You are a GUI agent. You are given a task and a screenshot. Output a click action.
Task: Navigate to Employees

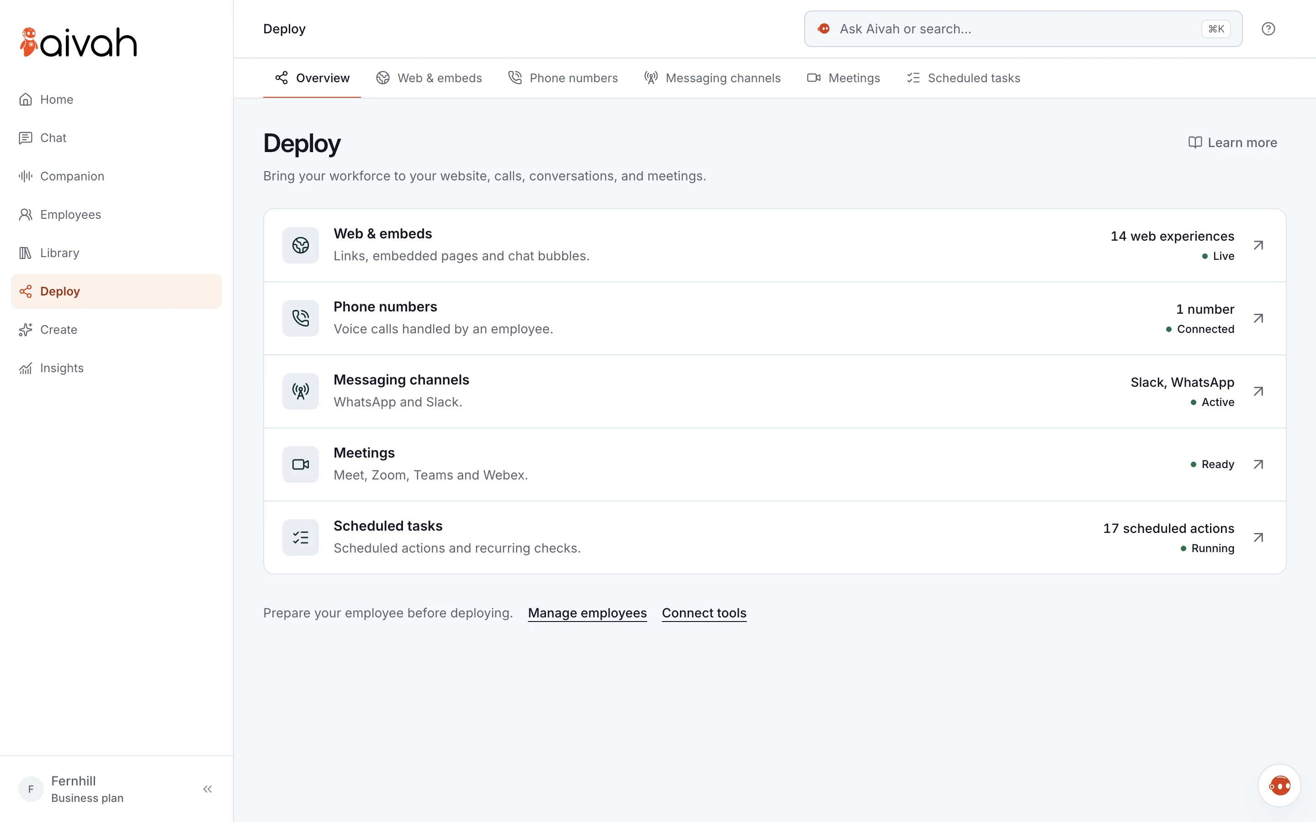[117, 215]
